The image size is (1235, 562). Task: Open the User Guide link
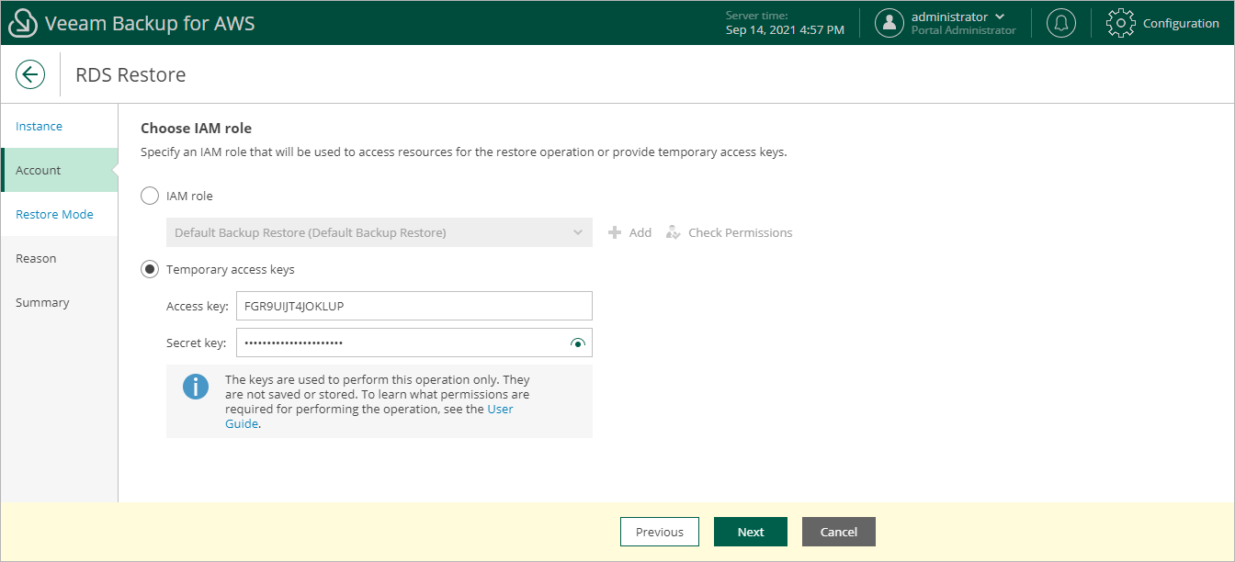499,410
